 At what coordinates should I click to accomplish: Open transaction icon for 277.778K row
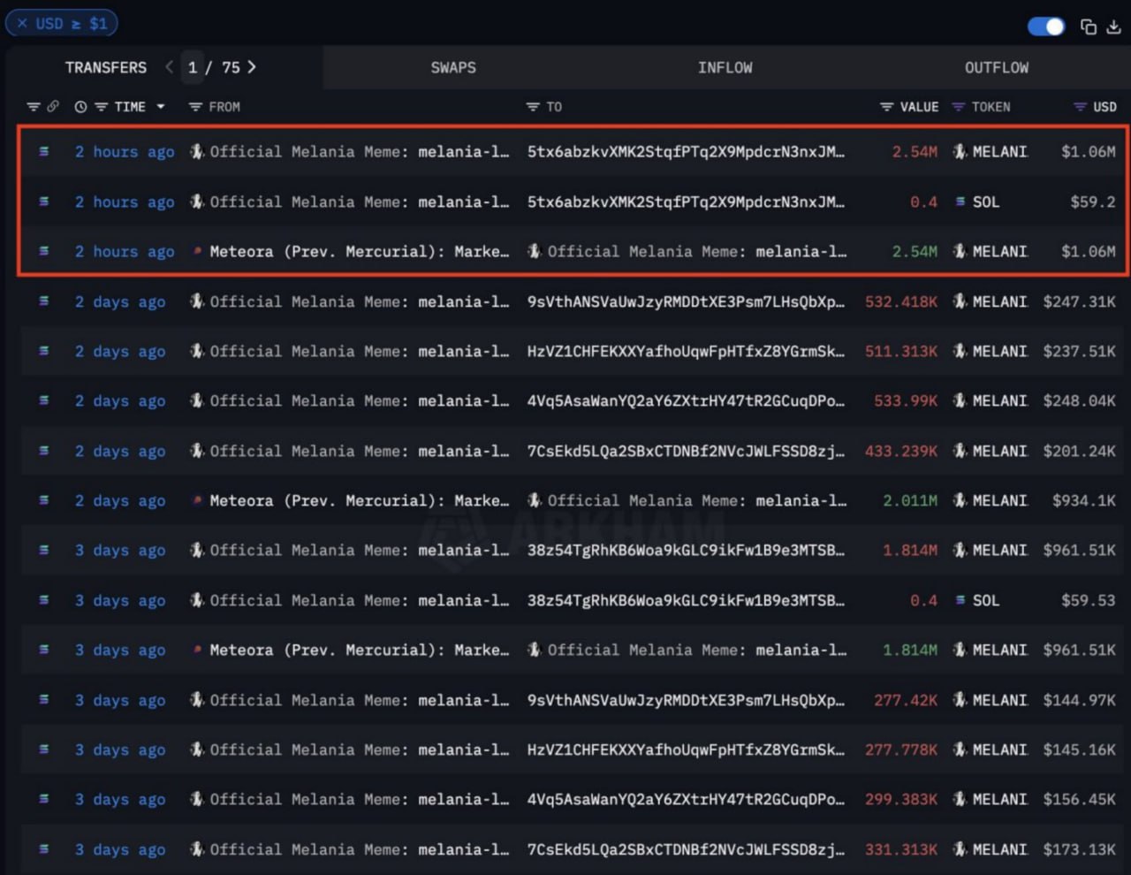point(44,749)
